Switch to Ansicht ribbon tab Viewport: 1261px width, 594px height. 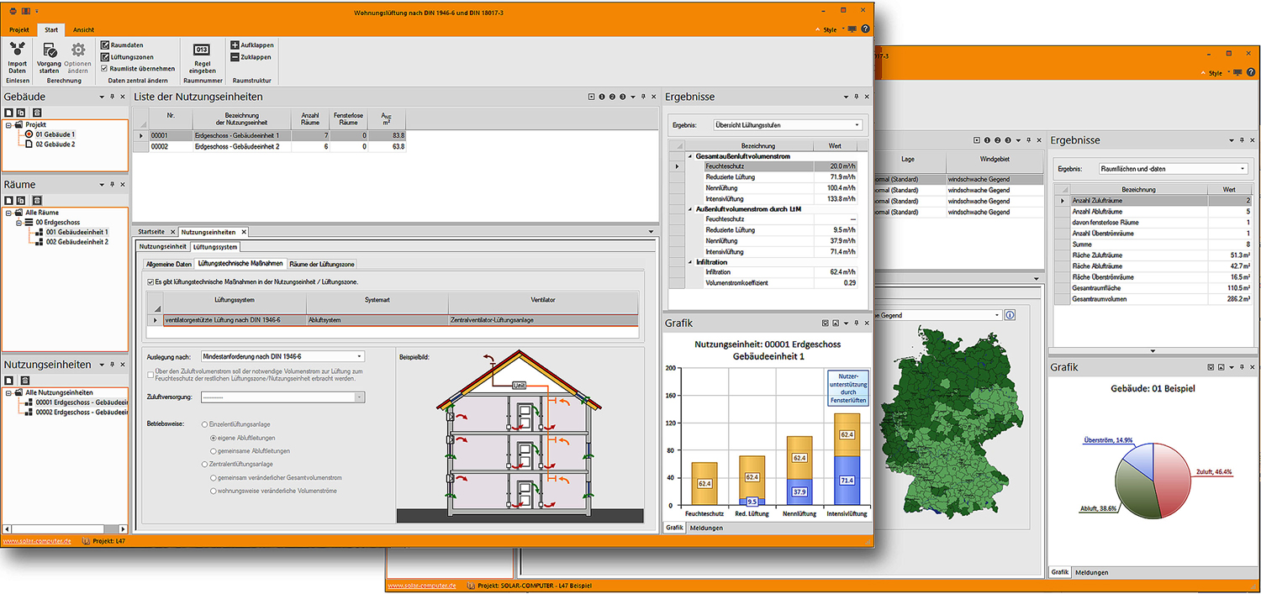pos(84,29)
